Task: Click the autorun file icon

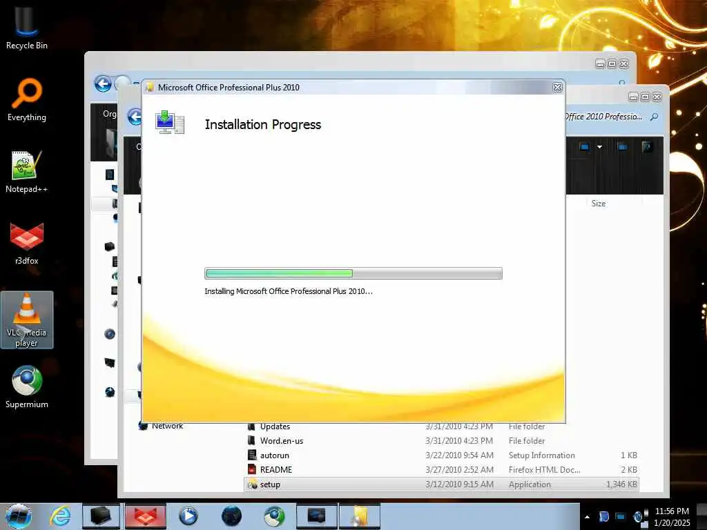Action: coord(252,455)
